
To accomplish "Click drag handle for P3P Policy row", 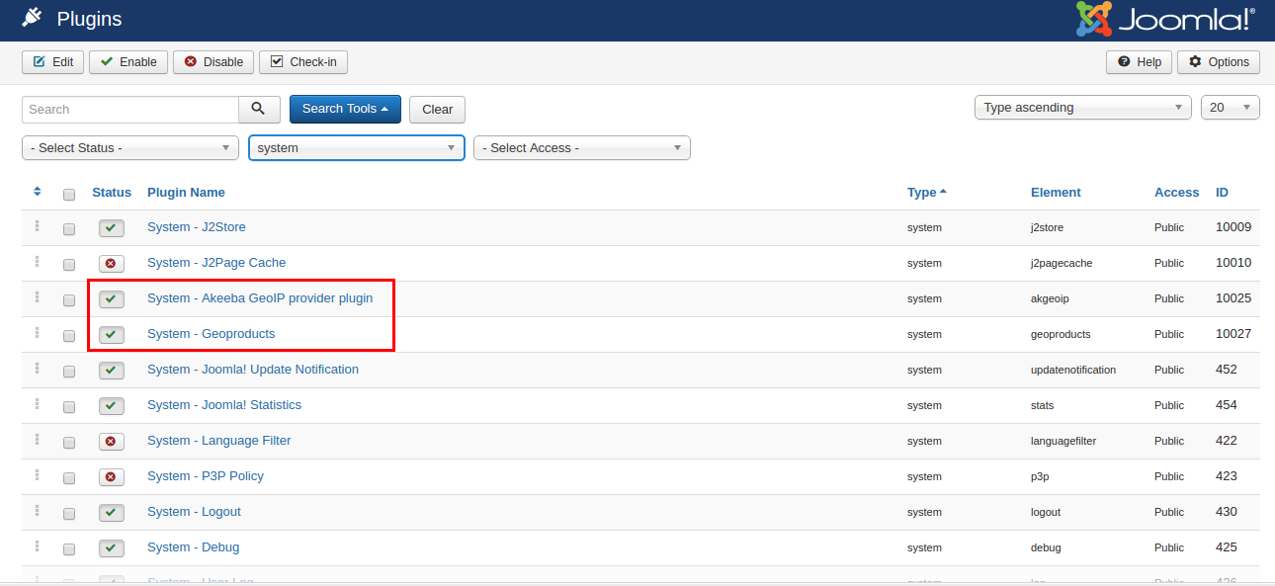I will coord(38,475).
